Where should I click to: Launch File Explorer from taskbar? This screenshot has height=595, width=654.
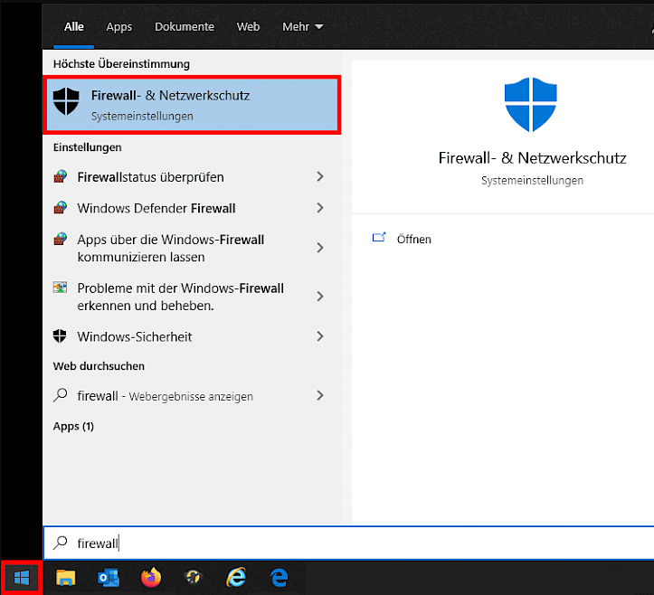[x=65, y=578]
